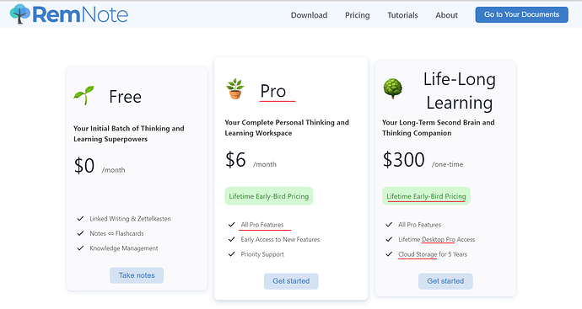This screenshot has height=309, width=582.
Task: Click Get started under Pro plan
Action: click(x=291, y=281)
